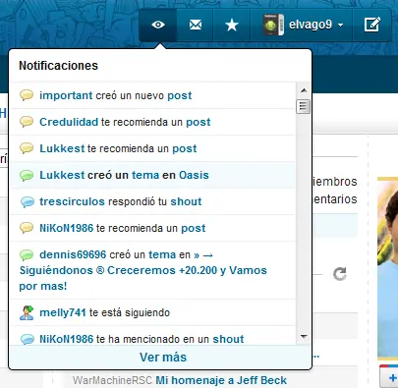Image resolution: width=398 pixels, height=388 pixels.
Task: Click the refresh arrow icon
Action: coord(340,274)
